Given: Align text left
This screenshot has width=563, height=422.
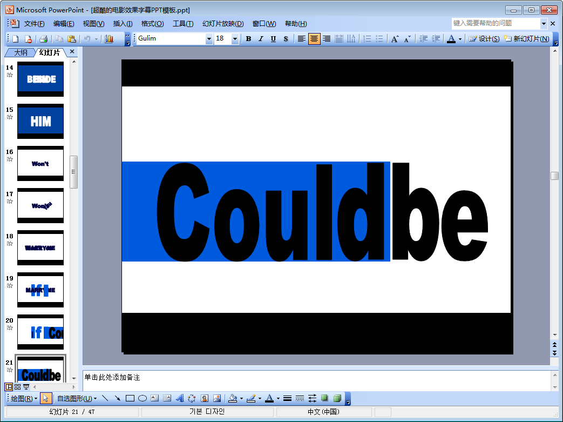Looking at the screenshot, I should [x=302, y=39].
